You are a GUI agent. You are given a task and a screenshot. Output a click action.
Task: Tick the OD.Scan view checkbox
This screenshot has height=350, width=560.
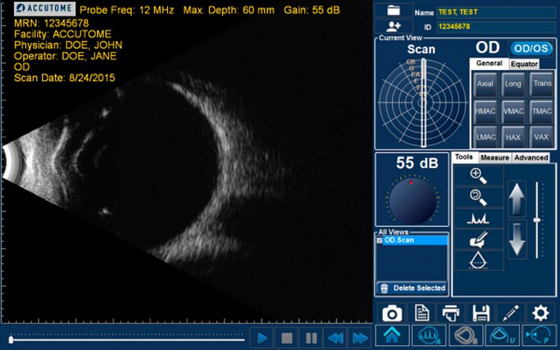coord(380,240)
